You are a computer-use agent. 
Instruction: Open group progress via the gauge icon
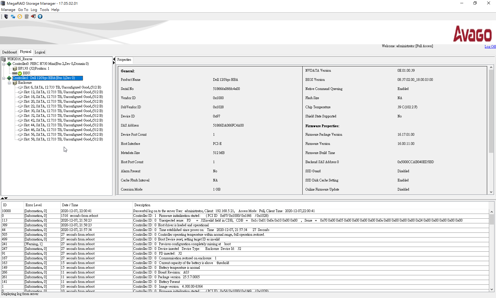pyautogui.click(x=20, y=17)
